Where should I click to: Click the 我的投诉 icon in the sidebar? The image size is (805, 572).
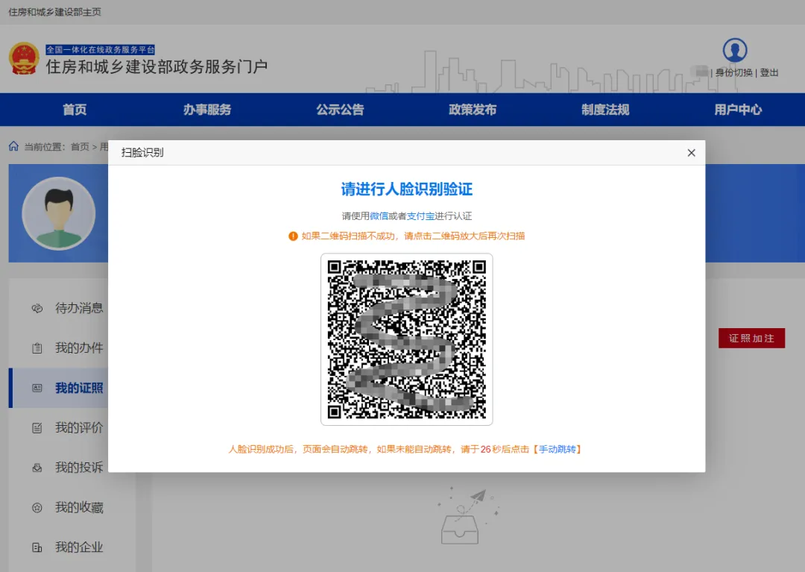coord(37,468)
